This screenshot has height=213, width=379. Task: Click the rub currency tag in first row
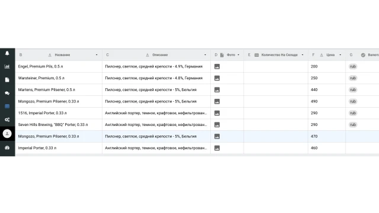[353, 66]
